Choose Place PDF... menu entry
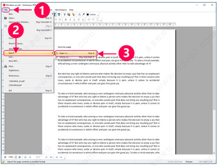The image size is (219, 166). pos(28,61)
